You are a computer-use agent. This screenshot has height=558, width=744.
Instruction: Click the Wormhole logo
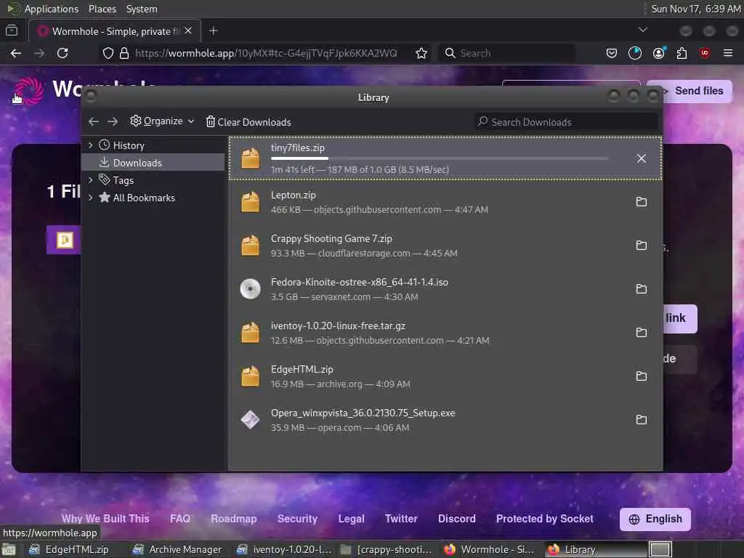(x=29, y=90)
